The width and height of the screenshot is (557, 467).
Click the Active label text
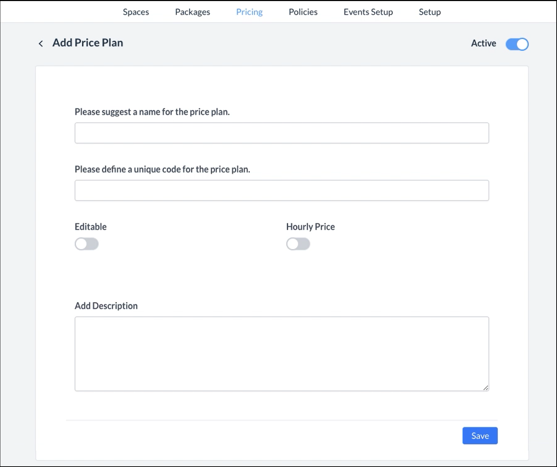(483, 43)
